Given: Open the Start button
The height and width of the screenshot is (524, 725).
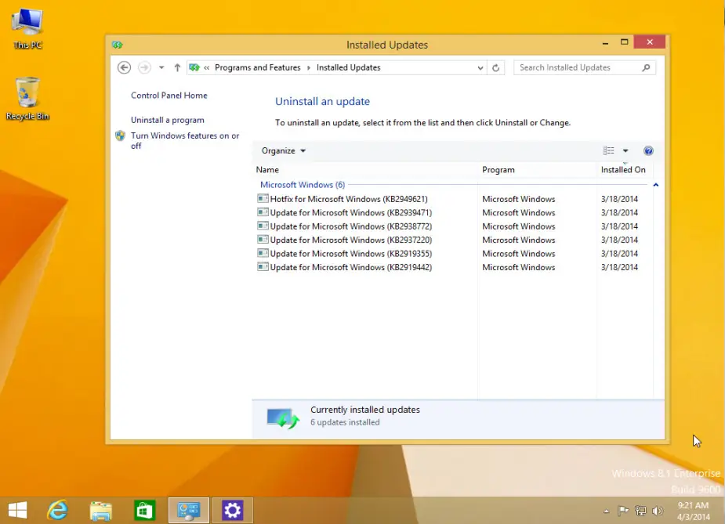Looking at the screenshot, I should click(17, 511).
